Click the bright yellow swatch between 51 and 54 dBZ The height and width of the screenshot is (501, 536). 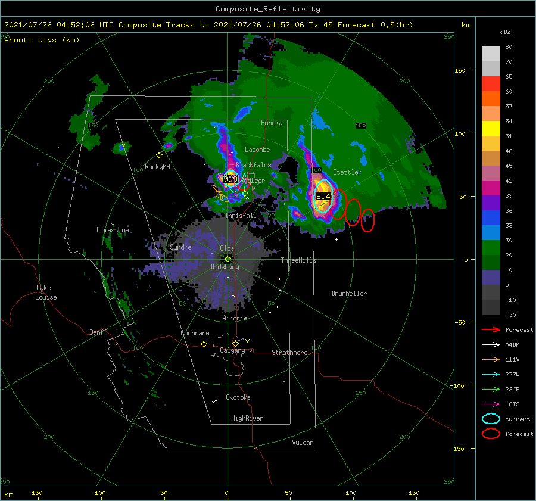coord(491,129)
